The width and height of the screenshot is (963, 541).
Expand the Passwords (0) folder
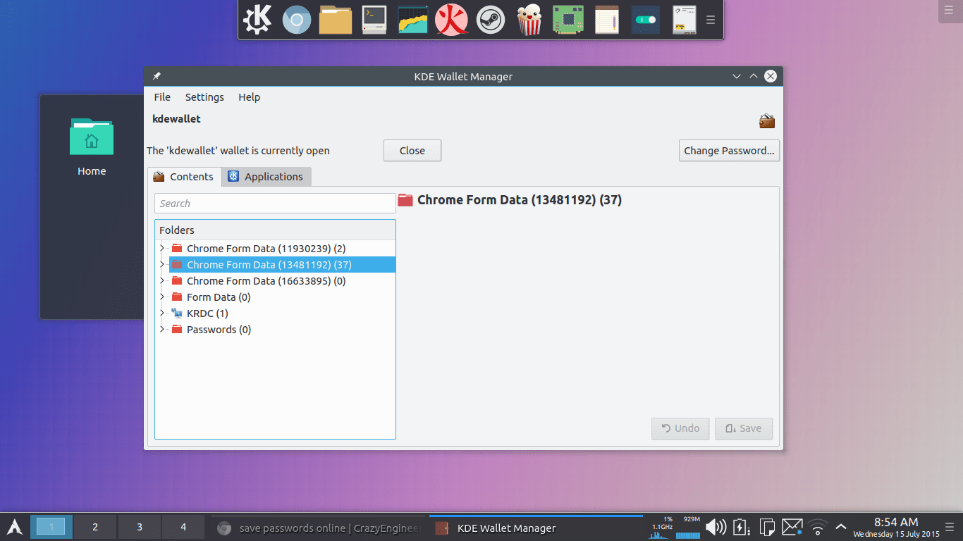click(162, 329)
